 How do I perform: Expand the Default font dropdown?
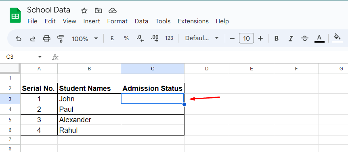pos(202,38)
